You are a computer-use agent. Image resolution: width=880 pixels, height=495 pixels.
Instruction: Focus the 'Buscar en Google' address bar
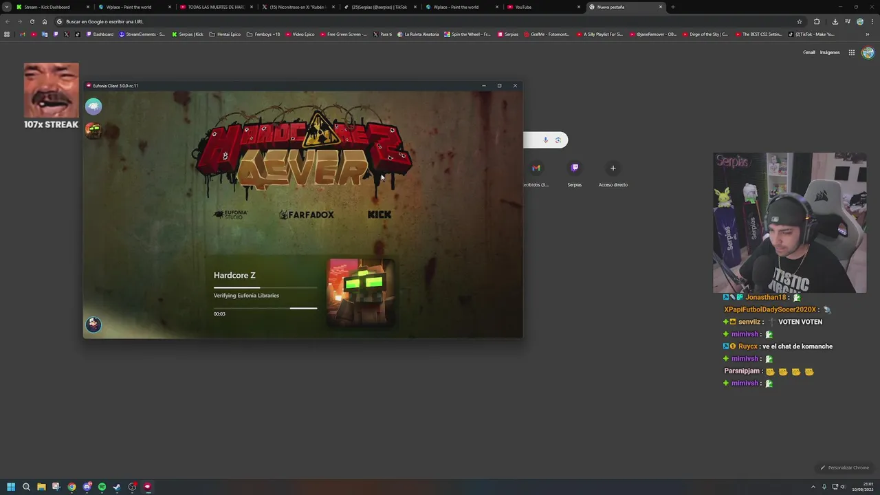pos(430,21)
